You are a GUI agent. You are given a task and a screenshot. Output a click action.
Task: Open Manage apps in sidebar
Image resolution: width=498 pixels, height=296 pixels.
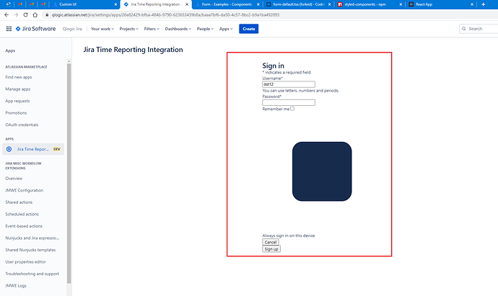click(x=18, y=89)
